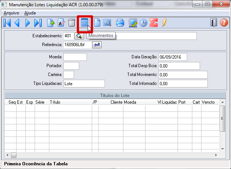Click the Referência field 160906Lfbf
This screenshot has width=231, height=169.
click(78, 45)
